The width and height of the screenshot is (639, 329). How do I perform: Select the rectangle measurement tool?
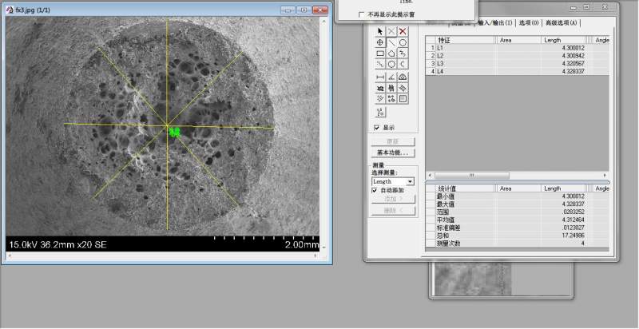[x=380, y=54]
